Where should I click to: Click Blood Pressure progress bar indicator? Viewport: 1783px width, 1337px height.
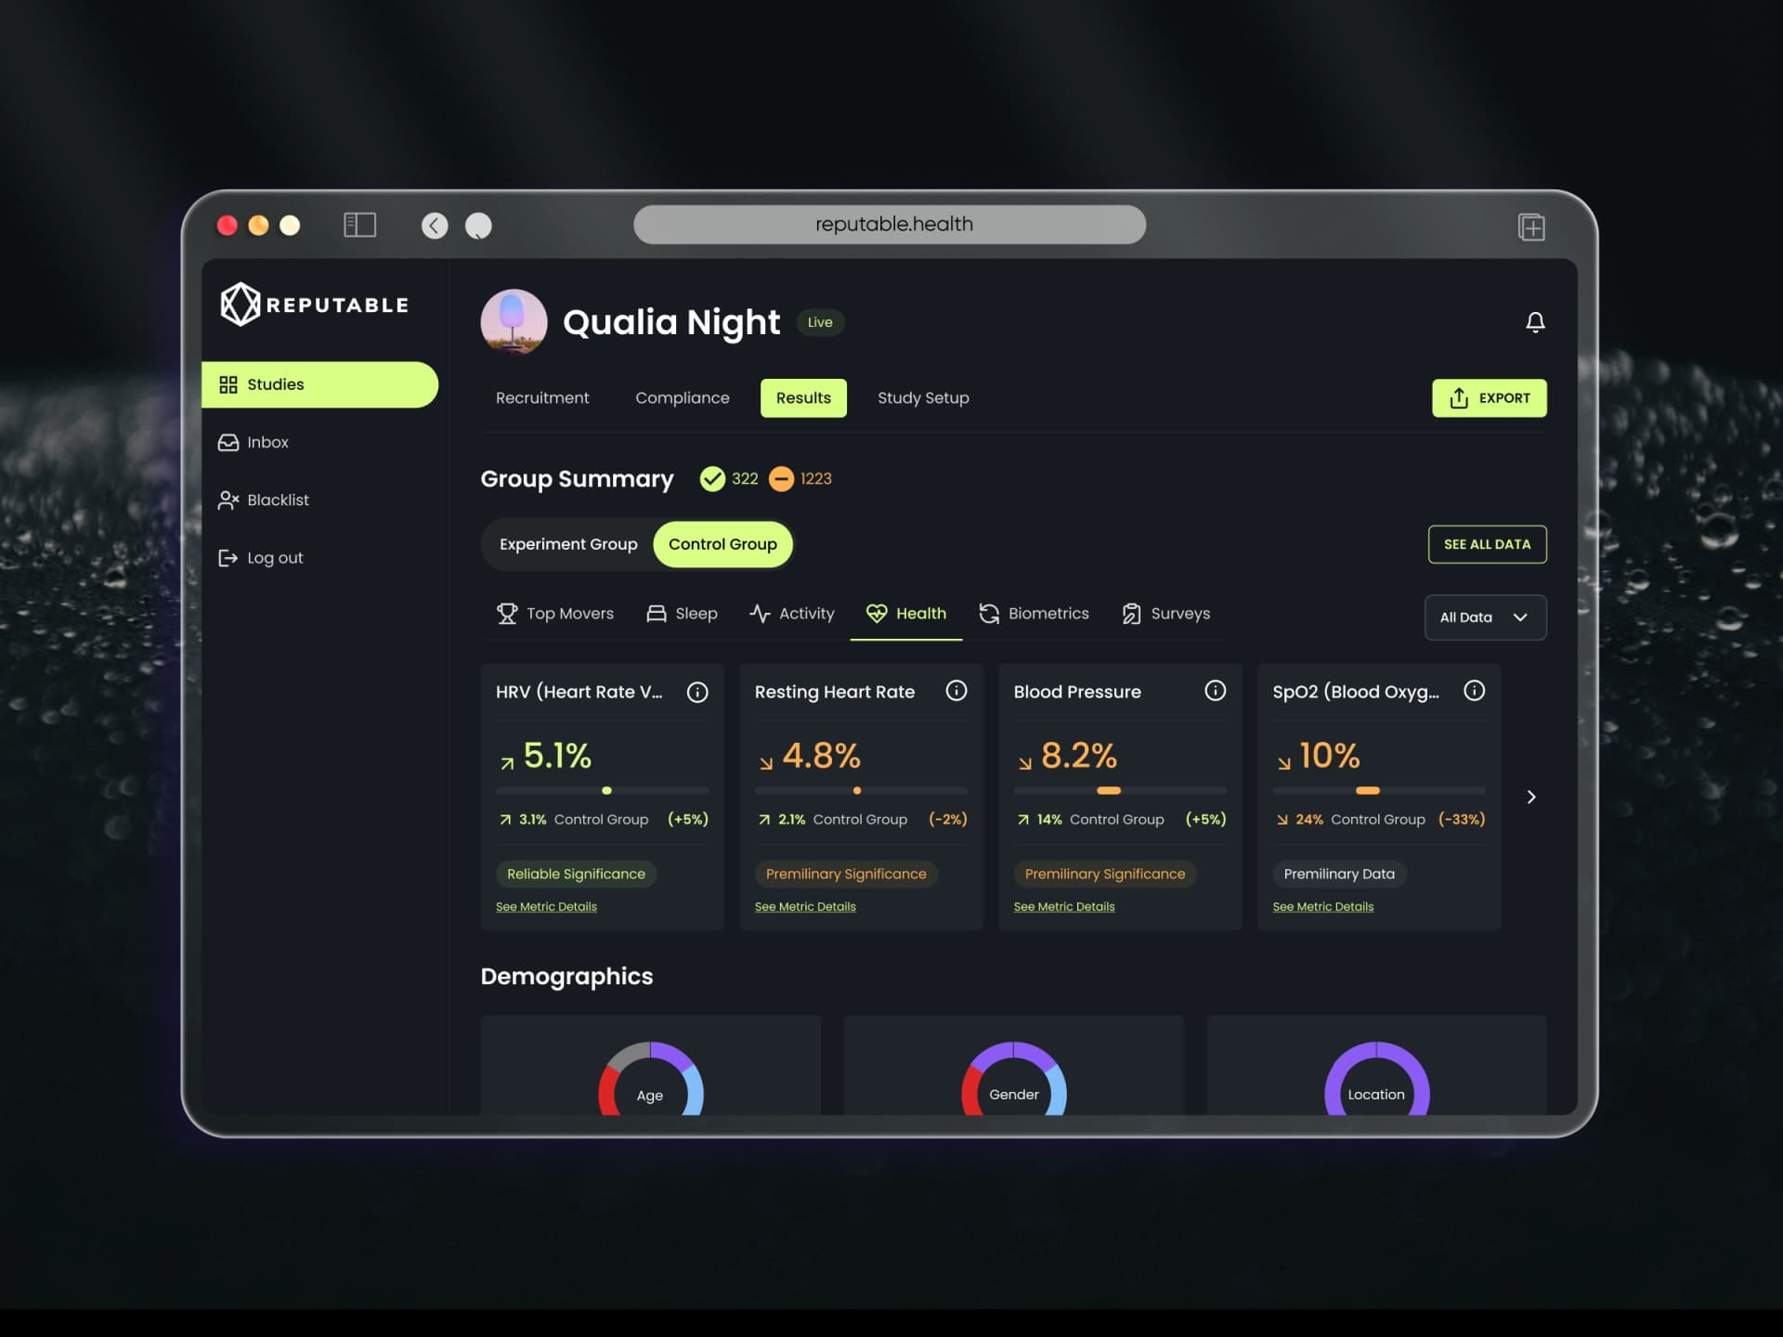1109,791
